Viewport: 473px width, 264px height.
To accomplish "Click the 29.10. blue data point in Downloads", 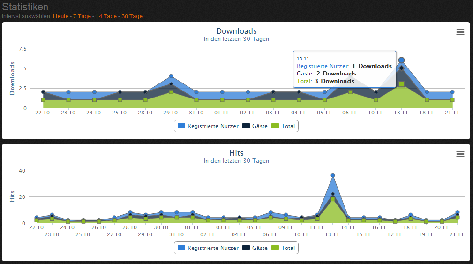I will point(171,76).
